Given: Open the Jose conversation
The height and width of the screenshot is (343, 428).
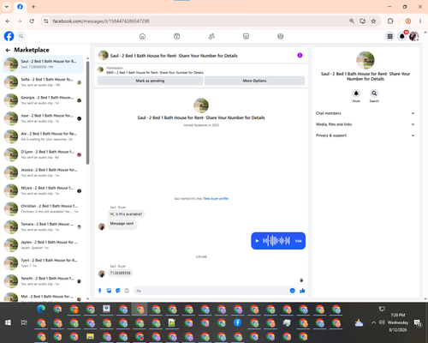Looking at the screenshot, I should [x=43, y=118].
